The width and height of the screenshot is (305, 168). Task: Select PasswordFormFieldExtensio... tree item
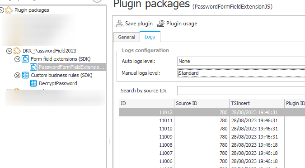tap(71, 67)
